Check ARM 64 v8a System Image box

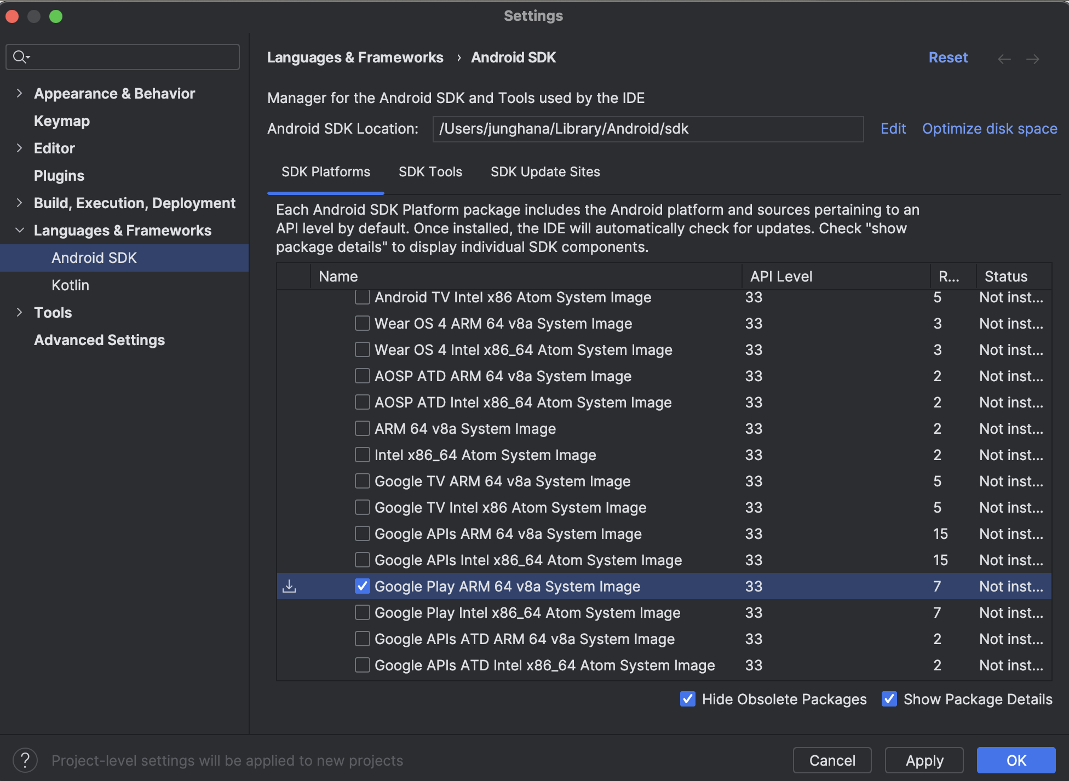[362, 429]
